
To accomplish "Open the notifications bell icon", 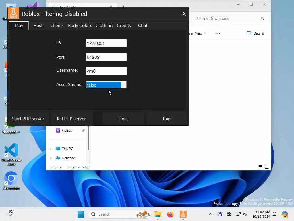I will (x=274, y=214).
